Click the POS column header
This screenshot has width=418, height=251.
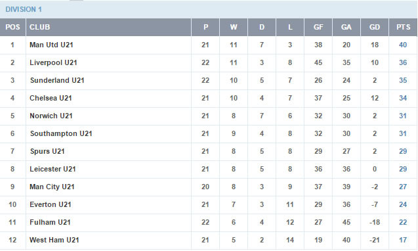[x=12, y=27]
